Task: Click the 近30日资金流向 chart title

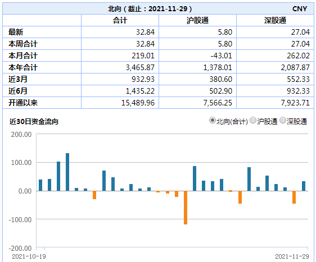Action: (x=34, y=121)
